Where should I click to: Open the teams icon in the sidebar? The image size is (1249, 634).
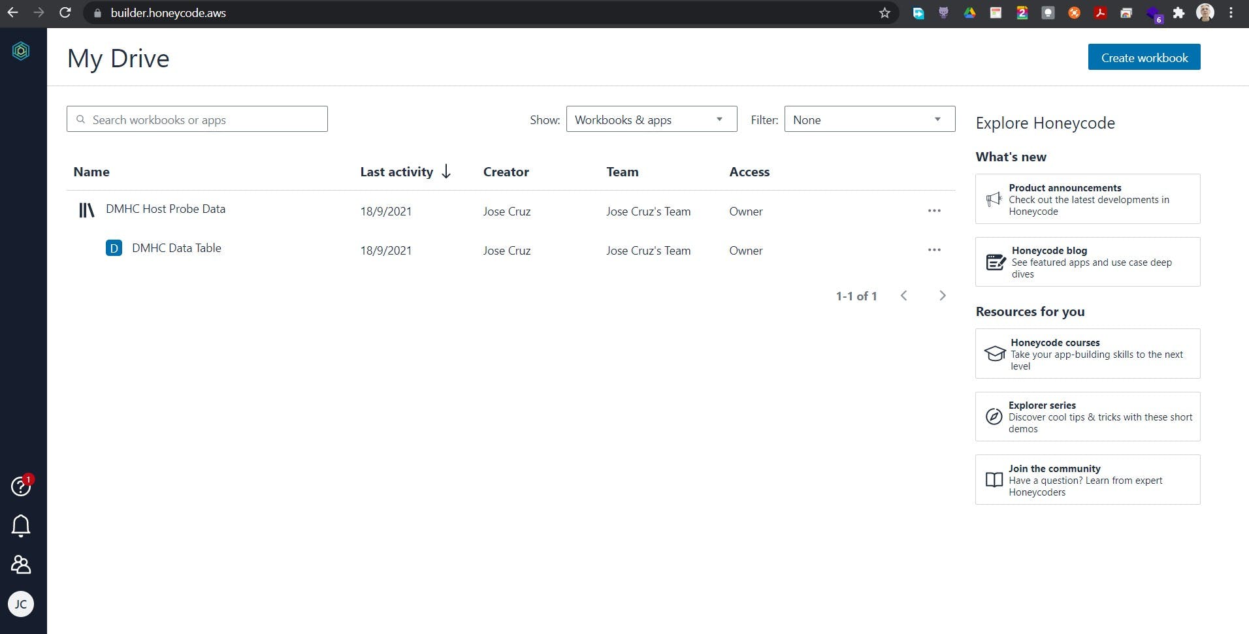click(21, 564)
